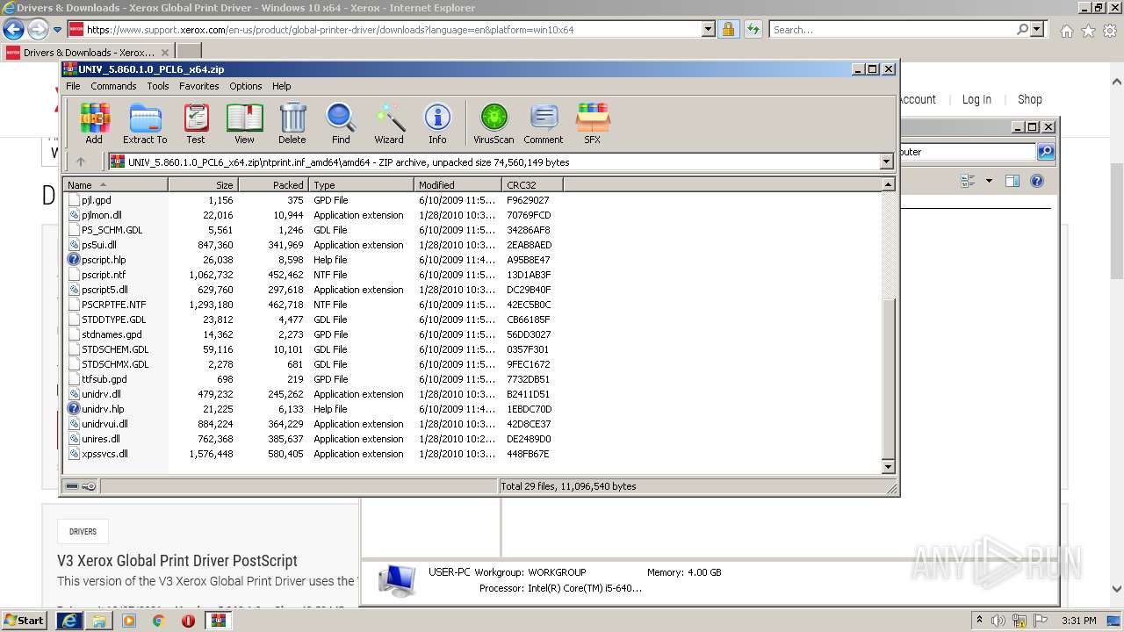Sort by CRC32 column header
Screen dimensions: 1124x632
point(532,185)
